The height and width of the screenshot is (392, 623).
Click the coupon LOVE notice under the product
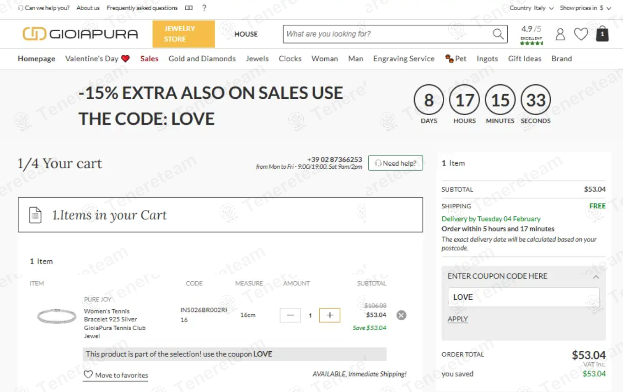tap(235, 354)
